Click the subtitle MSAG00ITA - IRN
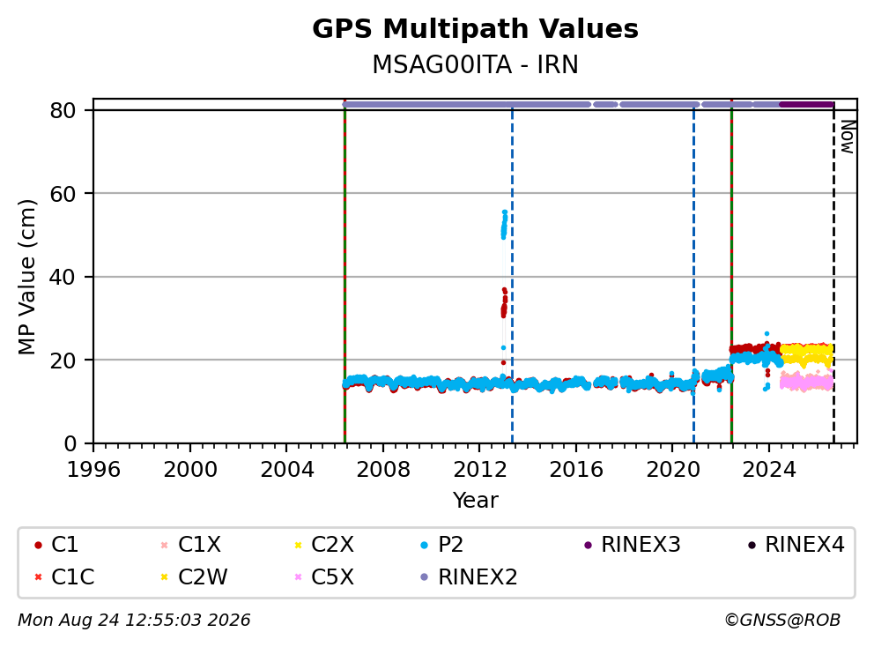The height and width of the screenshot is (647, 874). [x=475, y=64]
